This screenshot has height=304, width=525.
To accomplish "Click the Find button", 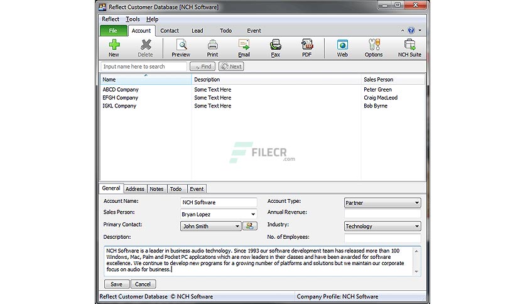I will coord(203,67).
